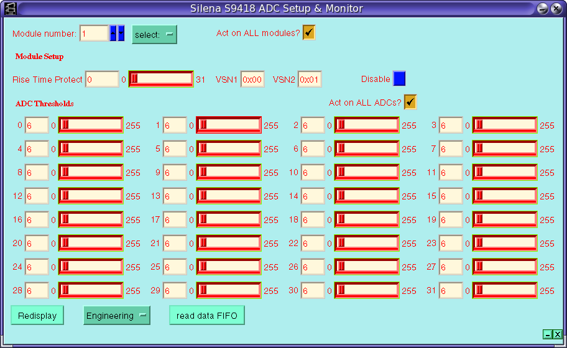
Task: Uncheck Act on ALL modules checkbox
Action: (x=309, y=33)
